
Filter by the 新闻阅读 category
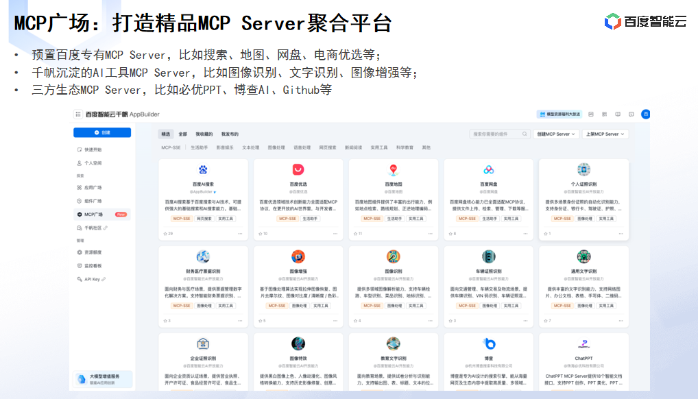click(x=353, y=147)
